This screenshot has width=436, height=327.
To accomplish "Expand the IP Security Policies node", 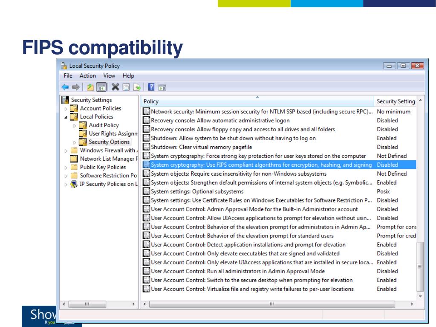I will pos(66,185).
